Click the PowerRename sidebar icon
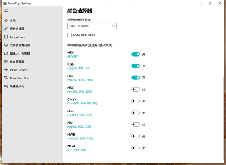 [x=6, y=70]
